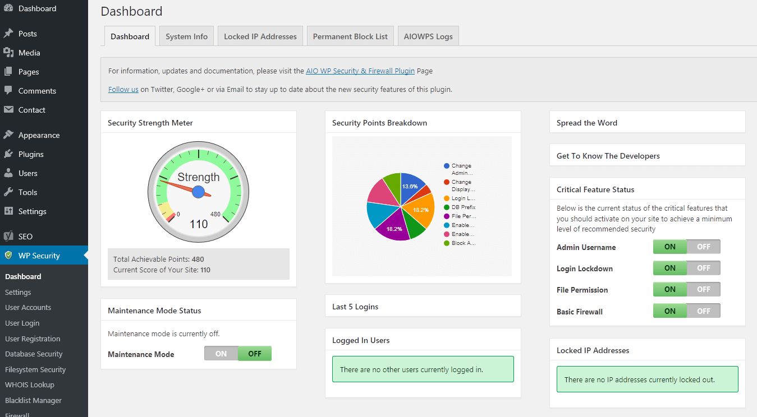
Task: Click the Appearance paintbrush icon
Action: coord(10,135)
